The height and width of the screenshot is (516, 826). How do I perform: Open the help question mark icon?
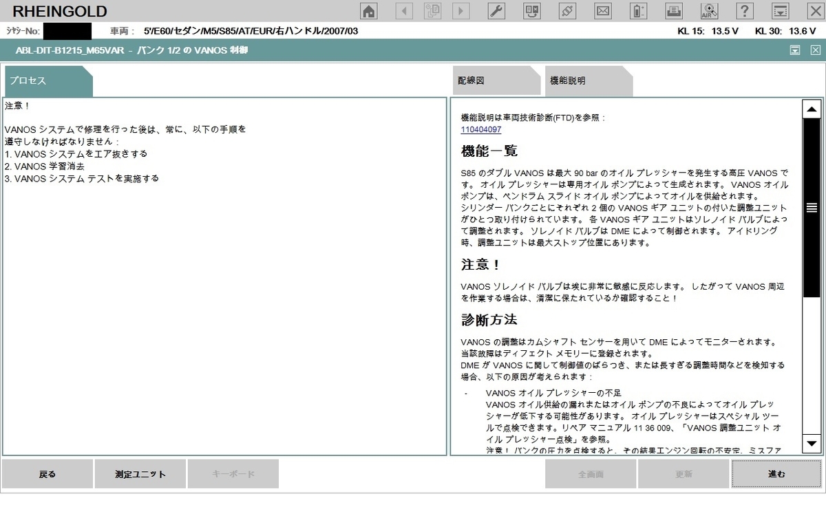(745, 10)
